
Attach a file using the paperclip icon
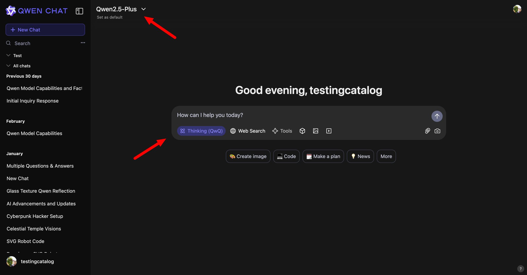tap(427, 131)
